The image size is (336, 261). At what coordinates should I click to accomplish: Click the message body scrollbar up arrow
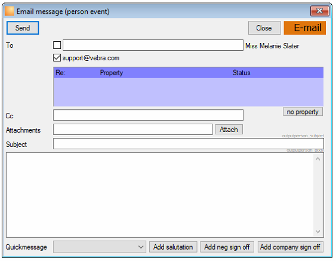pyautogui.click(x=318, y=159)
